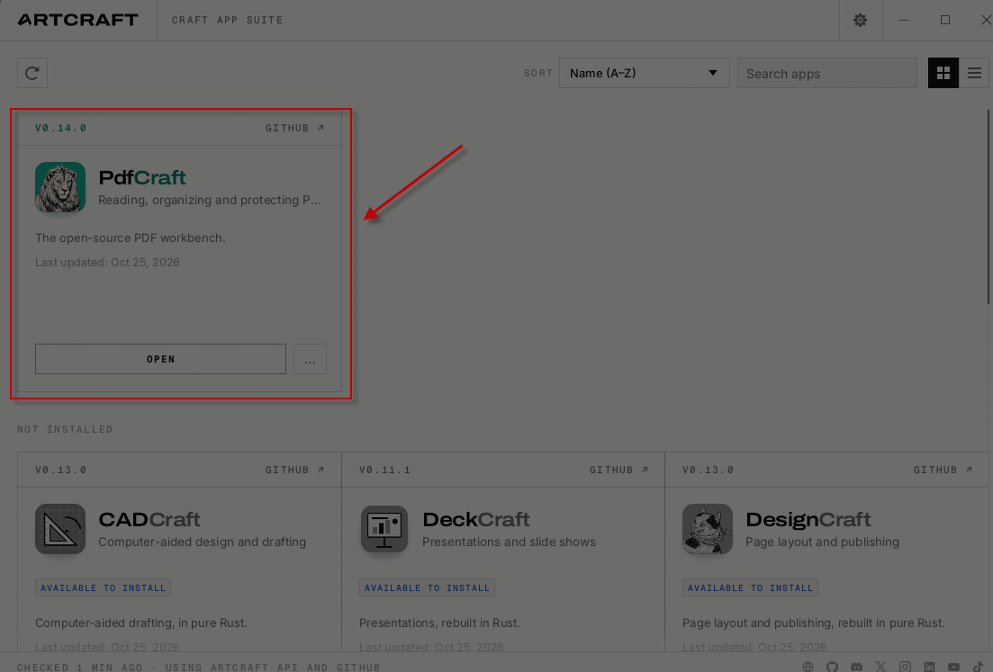Click the DeckCraft version label V0.11.1
Viewport: 993px width, 672px height.
(384, 470)
